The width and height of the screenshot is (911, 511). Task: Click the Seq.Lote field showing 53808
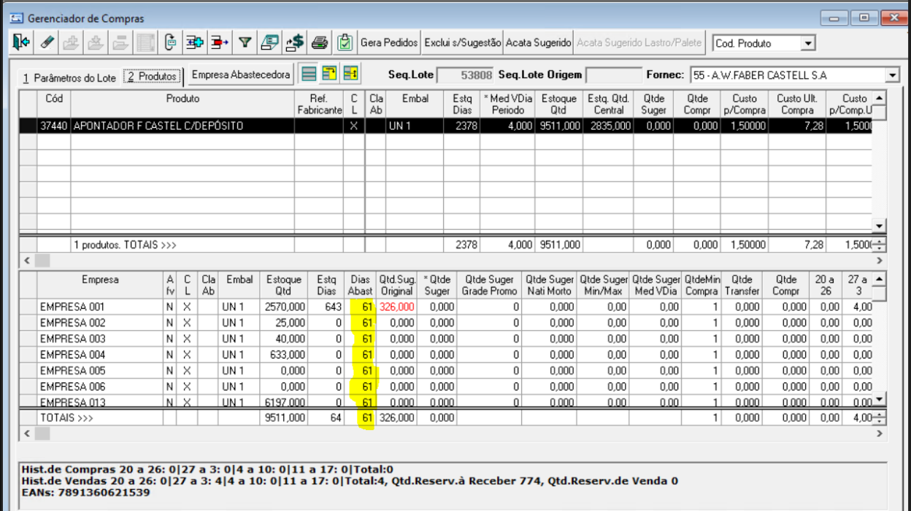(466, 75)
